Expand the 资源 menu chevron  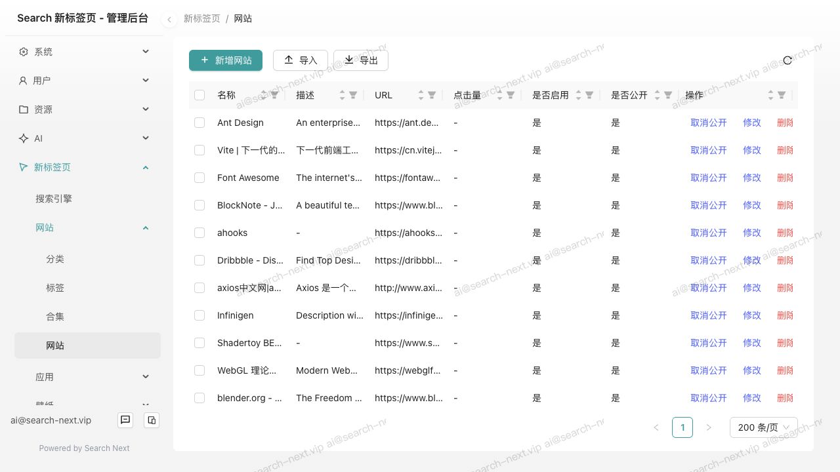(x=146, y=109)
